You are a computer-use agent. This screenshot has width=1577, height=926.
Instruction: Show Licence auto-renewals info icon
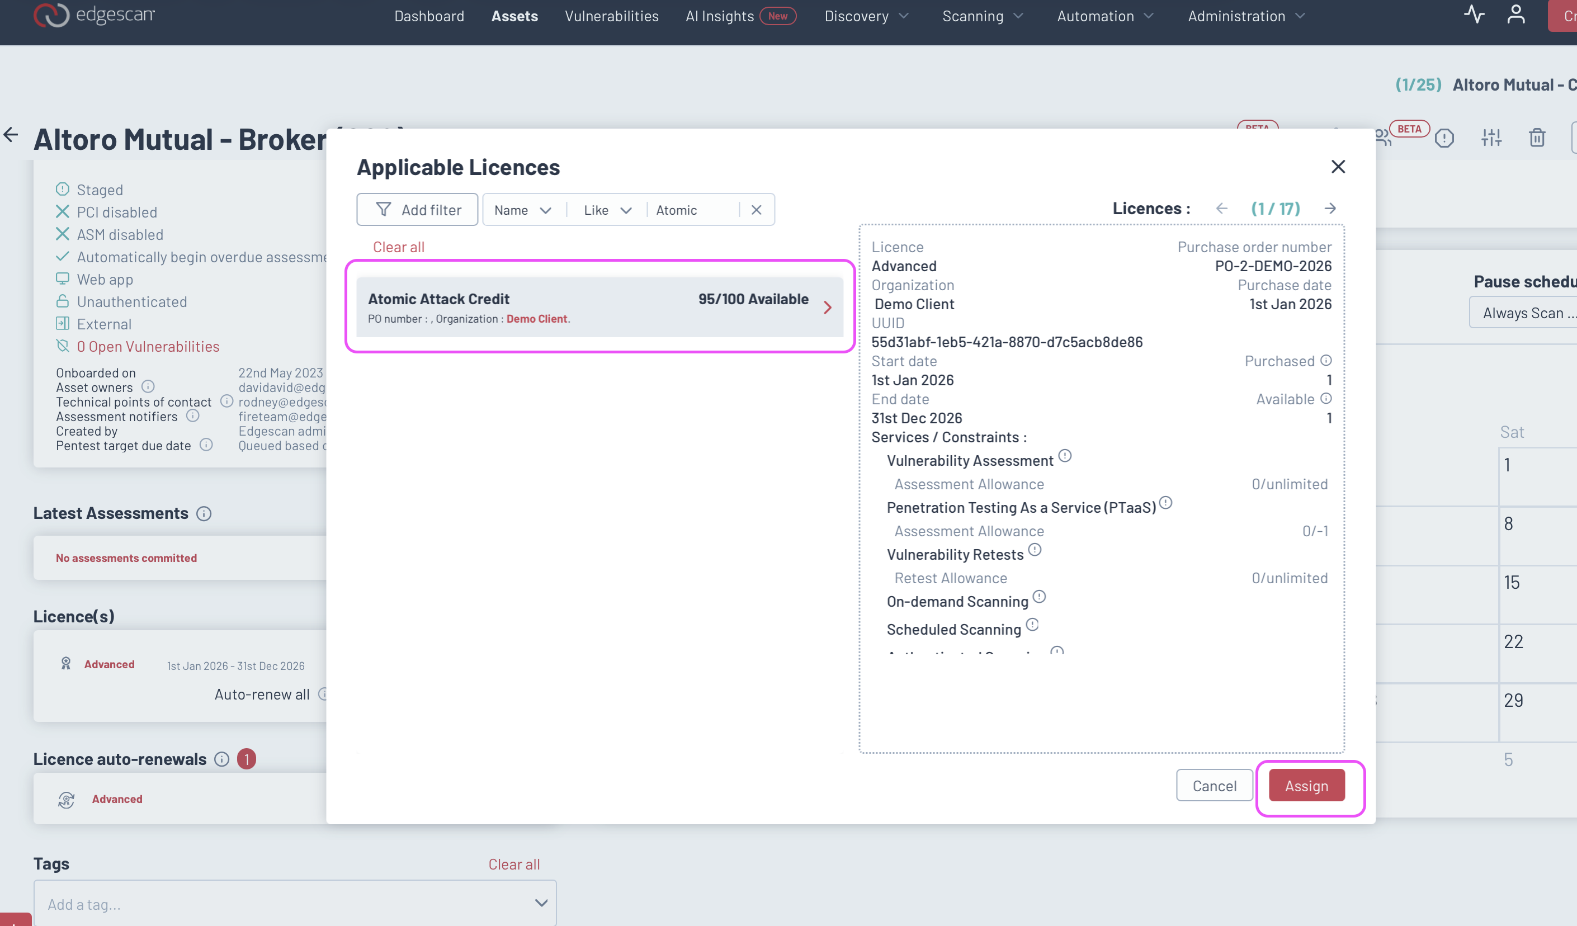221,759
